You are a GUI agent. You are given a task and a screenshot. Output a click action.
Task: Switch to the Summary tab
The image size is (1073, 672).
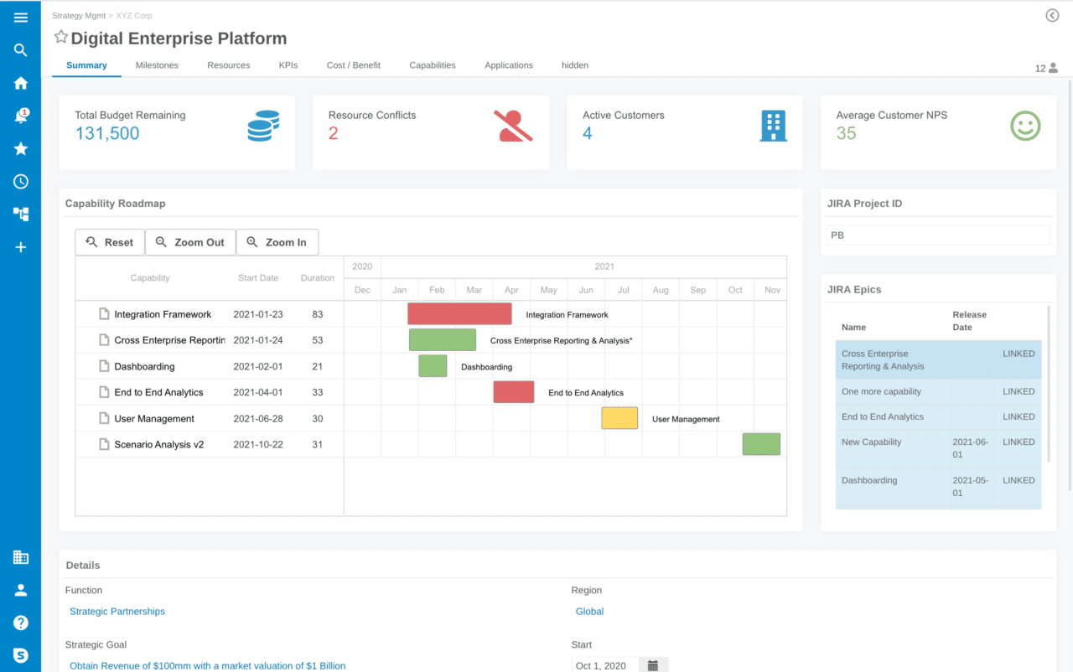click(x=86, y=65)
